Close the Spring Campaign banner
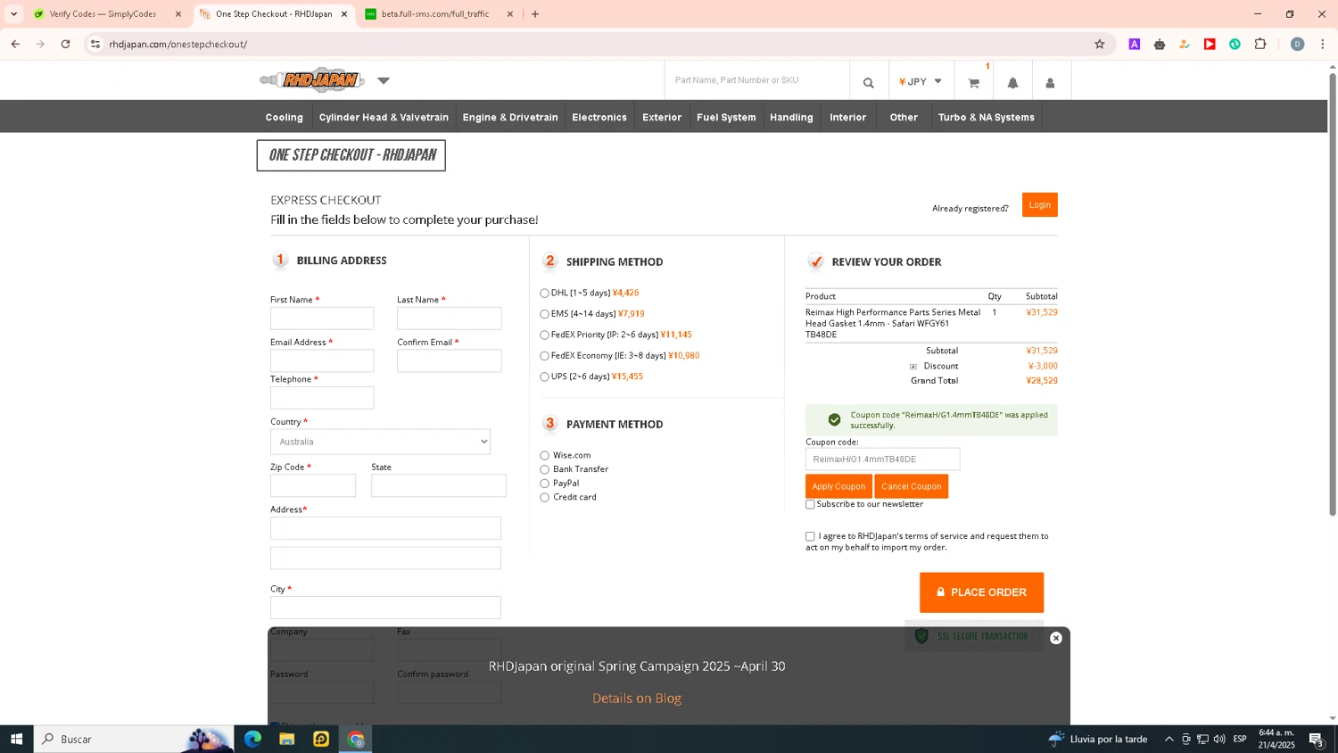The height and width of the screenshot is (753, 1338). pyautogui.click(x=1056, y=638)
